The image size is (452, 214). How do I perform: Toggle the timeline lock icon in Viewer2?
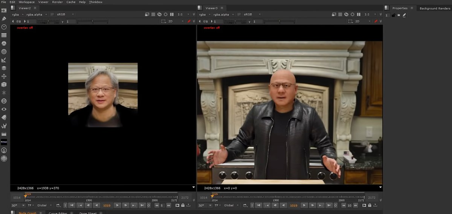[x=183, y=205]
